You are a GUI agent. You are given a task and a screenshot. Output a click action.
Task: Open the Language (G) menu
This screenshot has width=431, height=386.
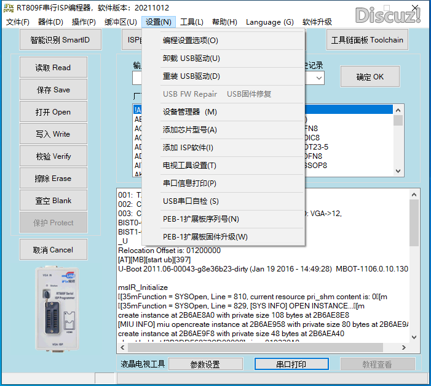[269, 22]
